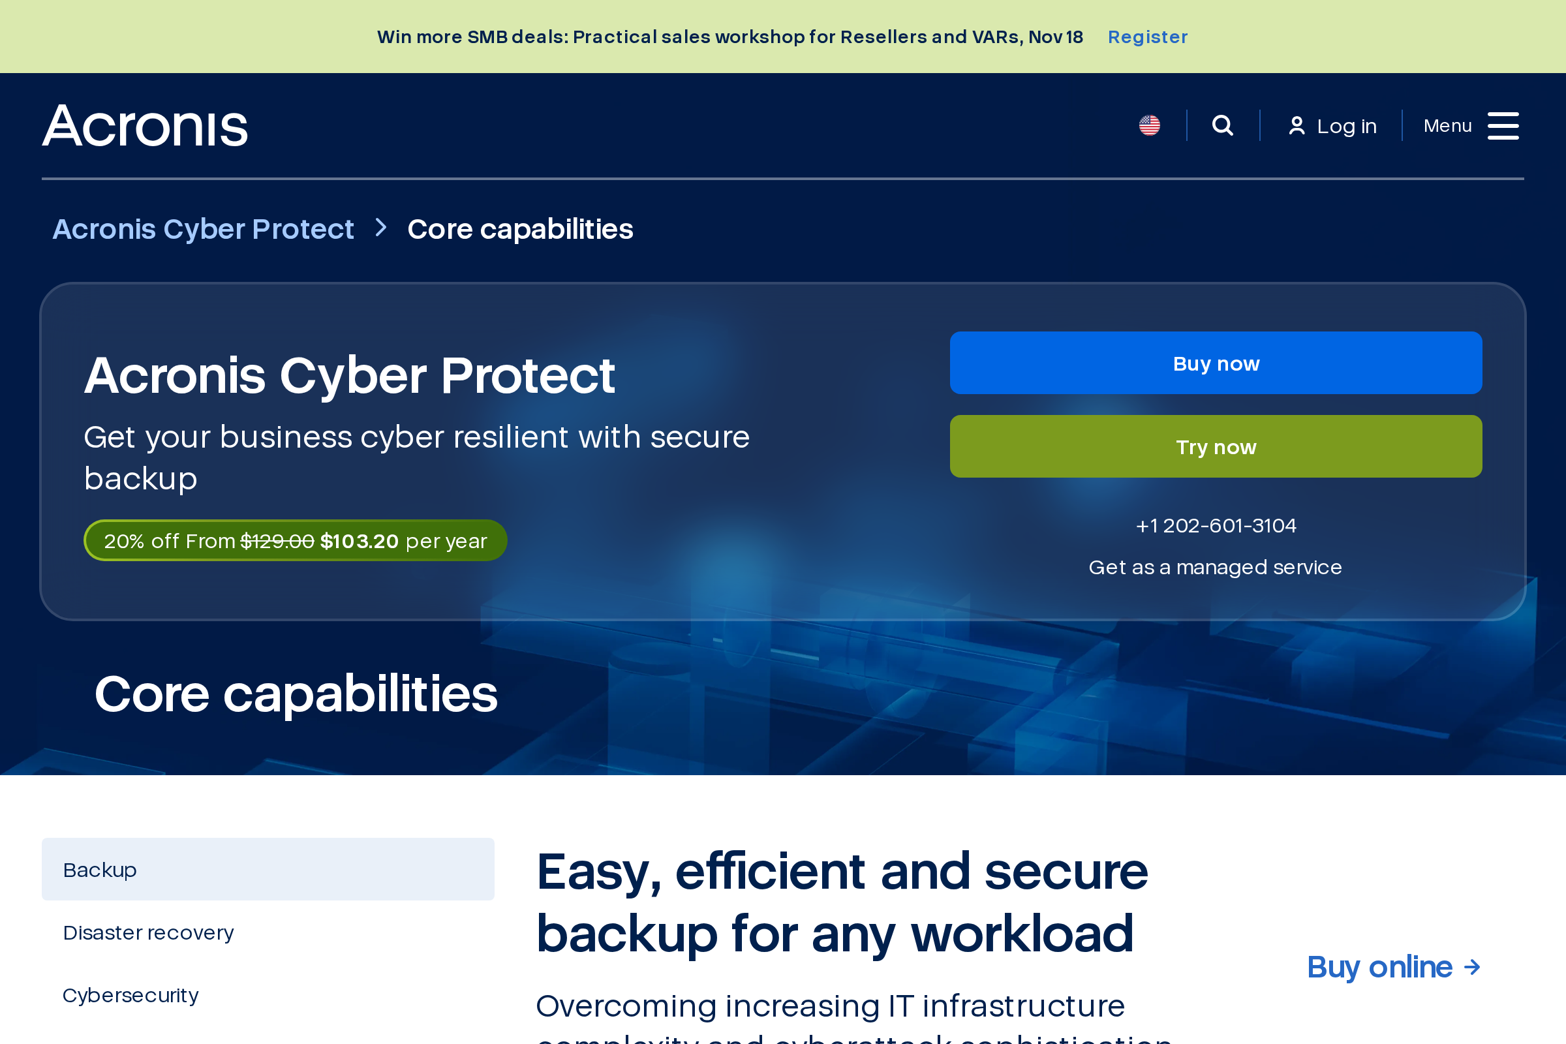This screenshot has width=1566, height=1044.
Task: Open the hamburger Menu icon
Action: coord(1505,125)
